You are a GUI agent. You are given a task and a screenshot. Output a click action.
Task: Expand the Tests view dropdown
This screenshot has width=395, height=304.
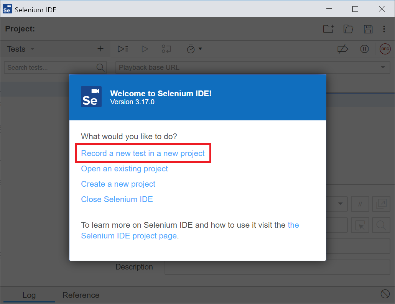(x=32, y=49)
